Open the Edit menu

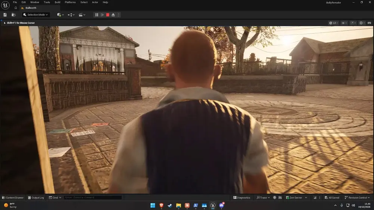(x=24, y=2)
